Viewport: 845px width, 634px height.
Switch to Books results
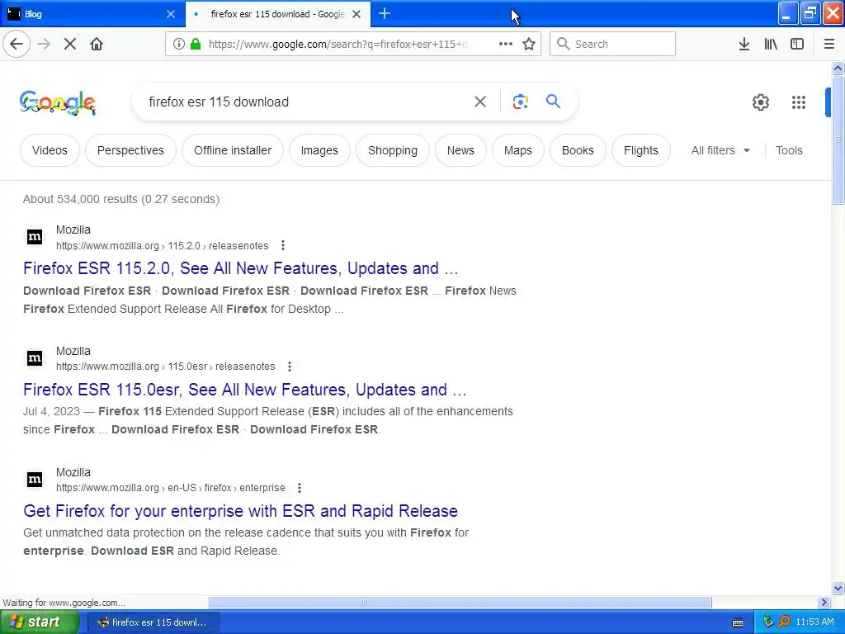(578, 150)
